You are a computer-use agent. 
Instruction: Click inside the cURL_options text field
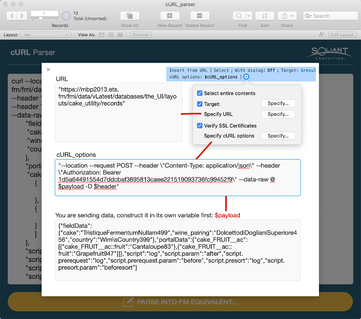click(x=178, y=178)
